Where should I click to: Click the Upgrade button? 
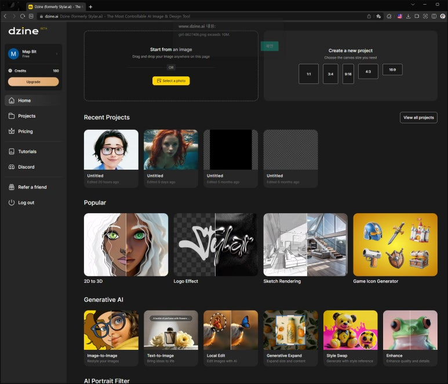pyautogui.click(x=34, y=82)
